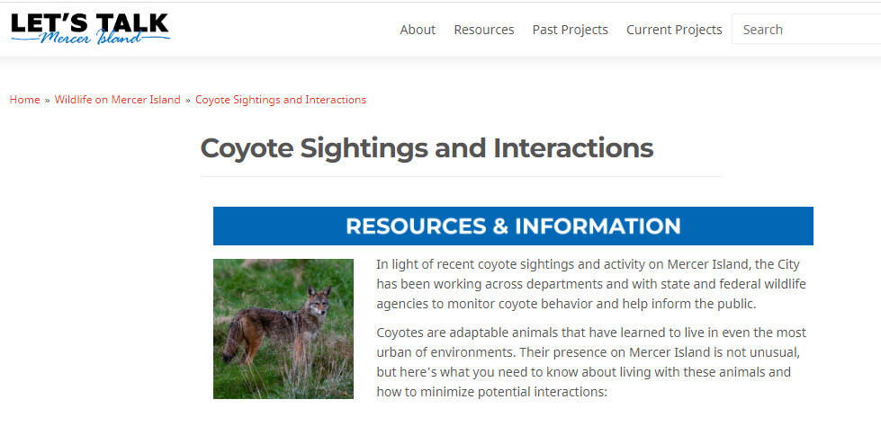The image size is (881, 435).
Task: Open the About menu item
Action: pyautogui.click(x=418, y=30)
